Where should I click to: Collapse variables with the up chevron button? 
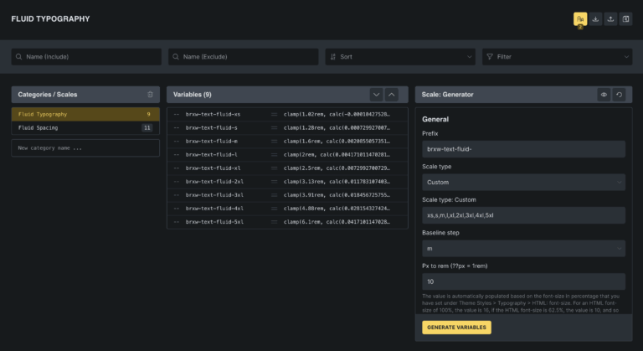[391, 95]
